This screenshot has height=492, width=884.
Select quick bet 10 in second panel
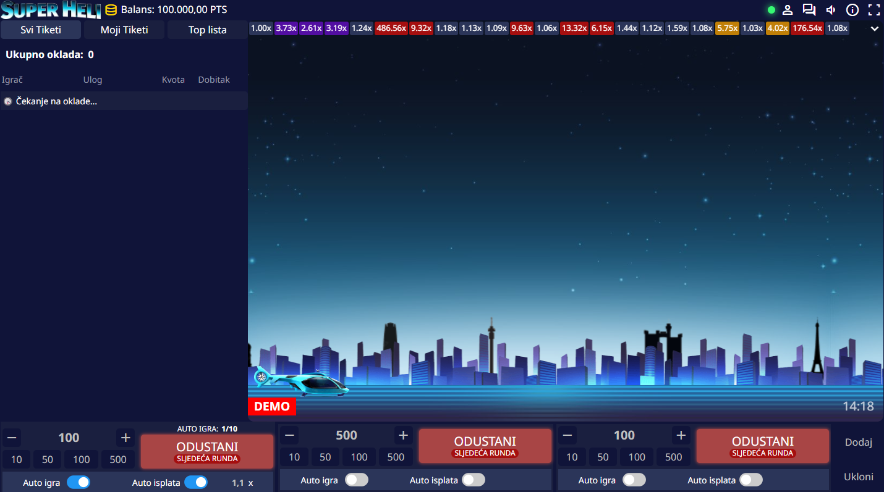coord(294,457)
